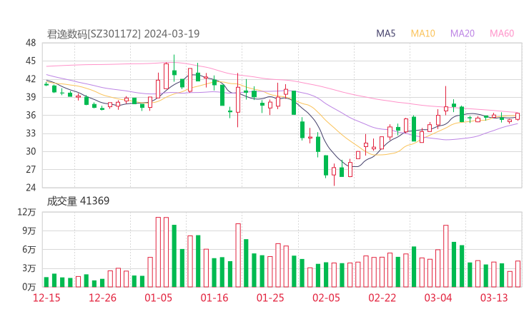This screenshot has height=314, width=529.
Task: Click the 01-25 date axis label
Action: [270, 298]
